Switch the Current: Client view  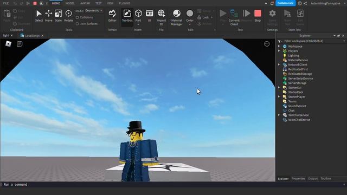point(234,17)
